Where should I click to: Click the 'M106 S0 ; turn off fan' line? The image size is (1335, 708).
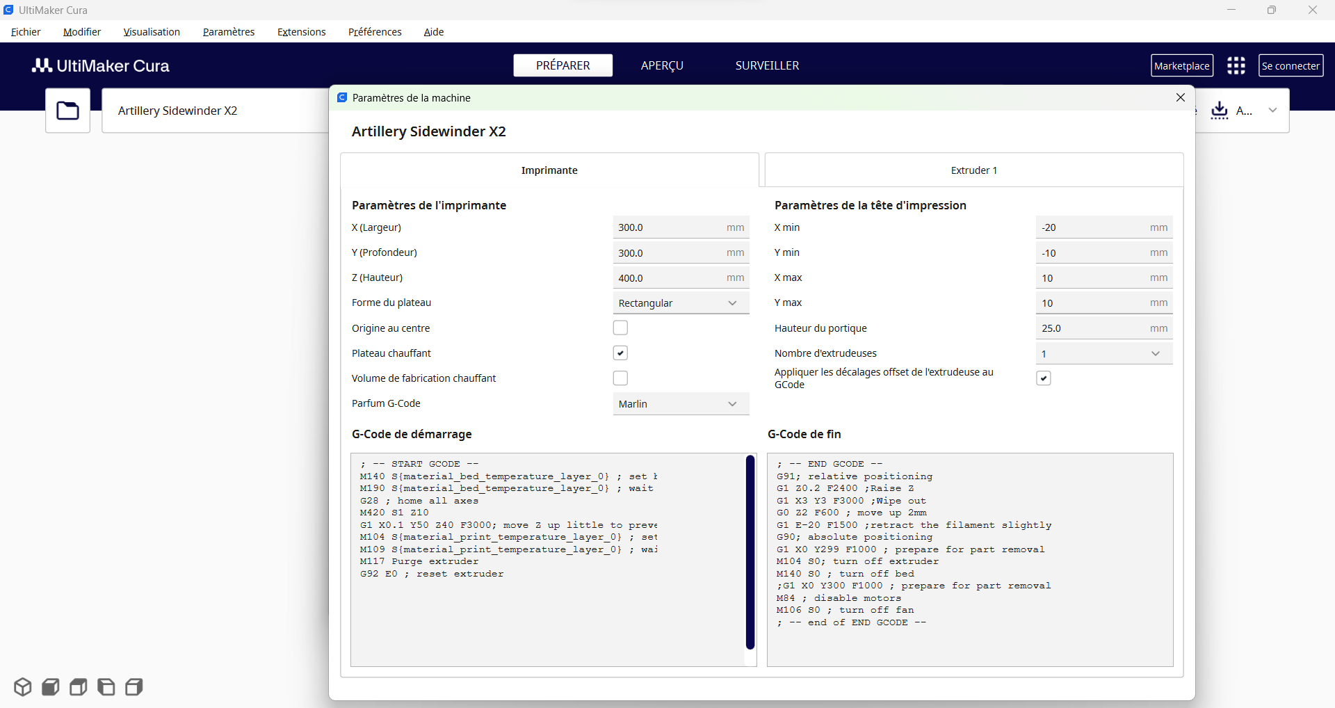coord(845,610)
